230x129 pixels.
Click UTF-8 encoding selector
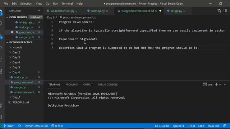pyautogui.click(x=191, y=126)
